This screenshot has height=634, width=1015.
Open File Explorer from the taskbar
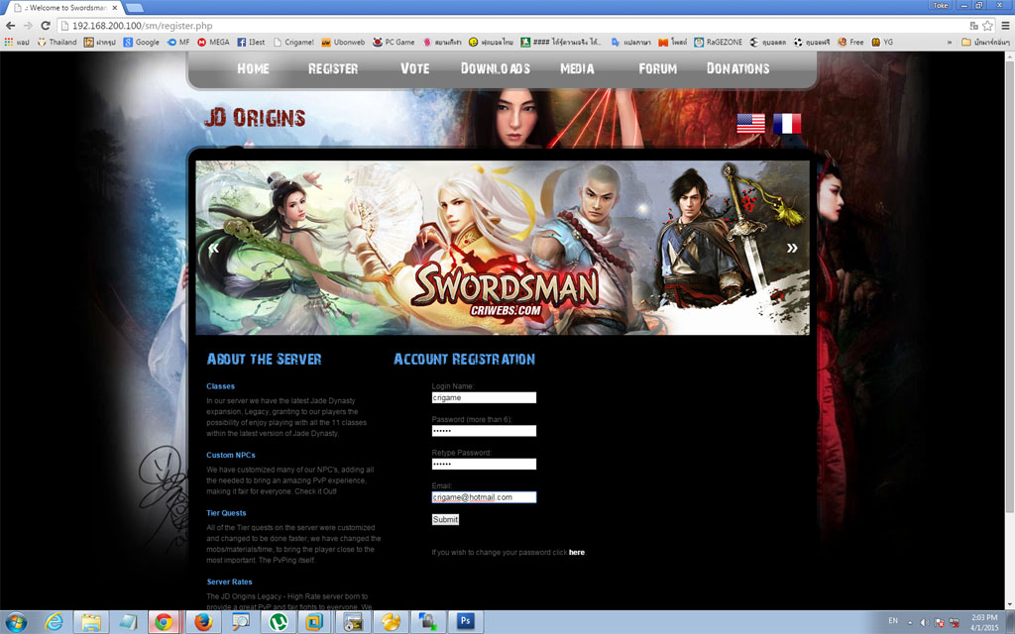(91, 622)
